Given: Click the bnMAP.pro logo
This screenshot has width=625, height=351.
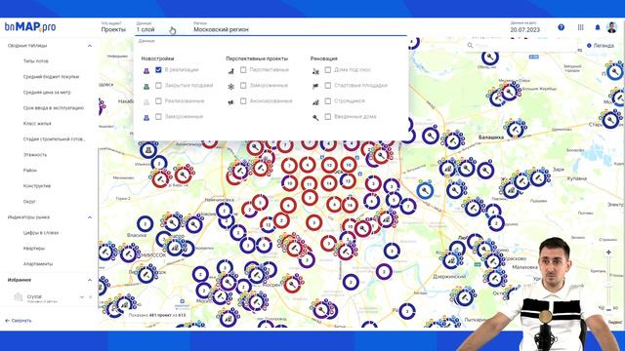Looking at the screenshot, I should [x=30, y=27].
